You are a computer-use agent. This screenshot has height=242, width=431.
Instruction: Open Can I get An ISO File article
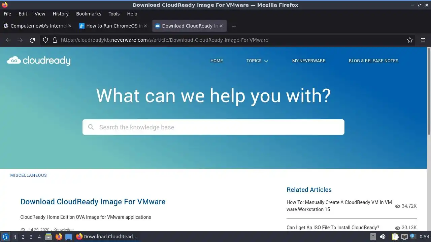coord(333,228)
